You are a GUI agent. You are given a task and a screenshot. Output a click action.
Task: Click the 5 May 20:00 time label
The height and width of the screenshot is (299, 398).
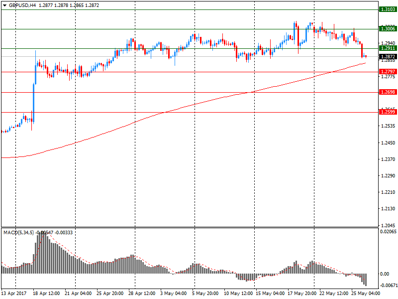[x=205, y=293]
